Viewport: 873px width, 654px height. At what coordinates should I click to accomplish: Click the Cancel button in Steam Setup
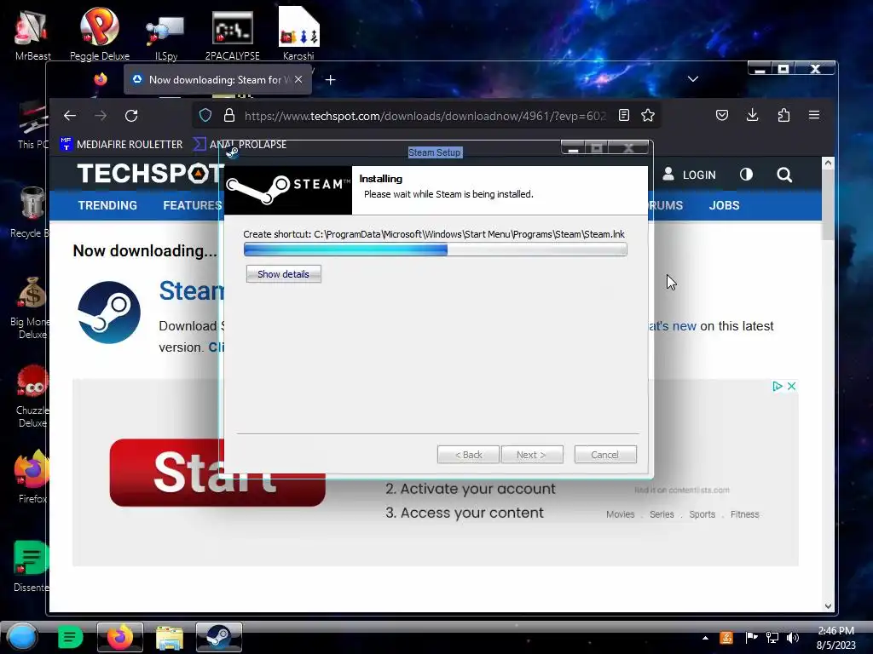click(605, 455)
